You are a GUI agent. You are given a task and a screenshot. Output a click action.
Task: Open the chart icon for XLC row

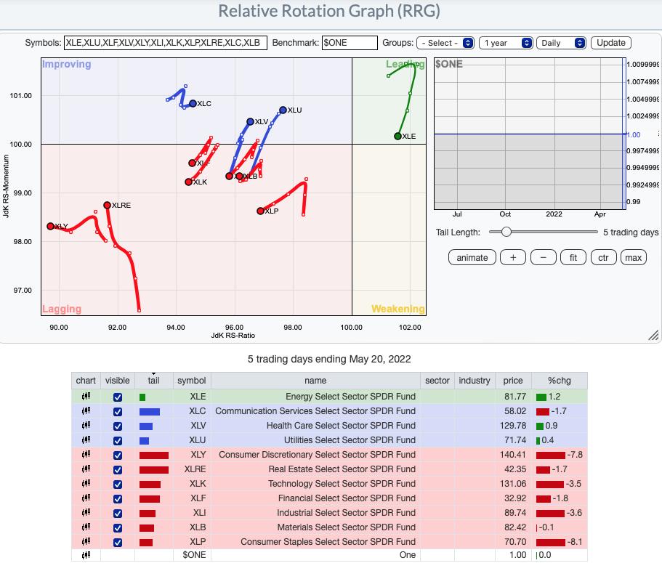(x=86, y=411)
